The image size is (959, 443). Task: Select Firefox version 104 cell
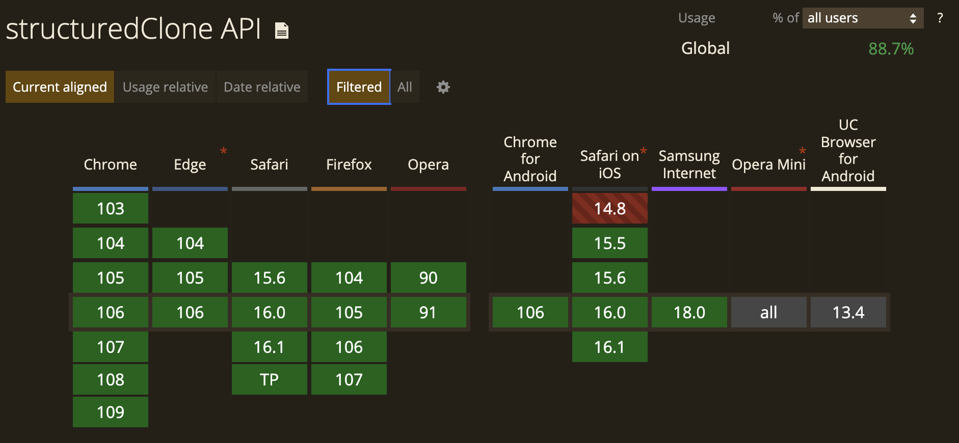pyautogui.click(x=349, y=278)
